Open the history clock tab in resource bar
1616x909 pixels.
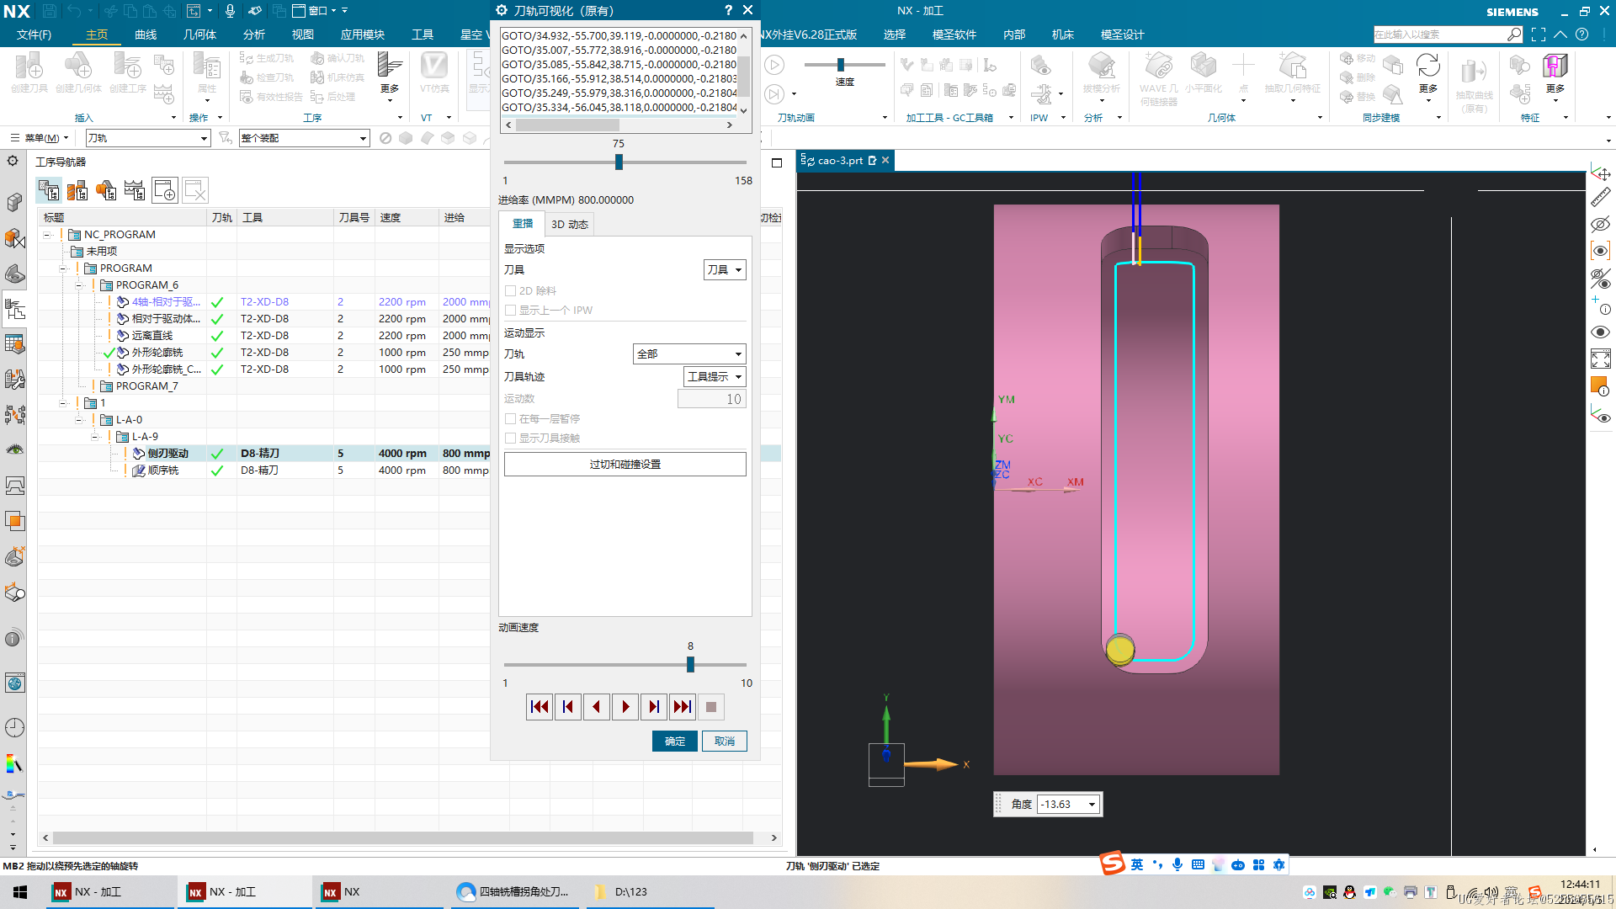pyautogui.click(x=14, y=728)
